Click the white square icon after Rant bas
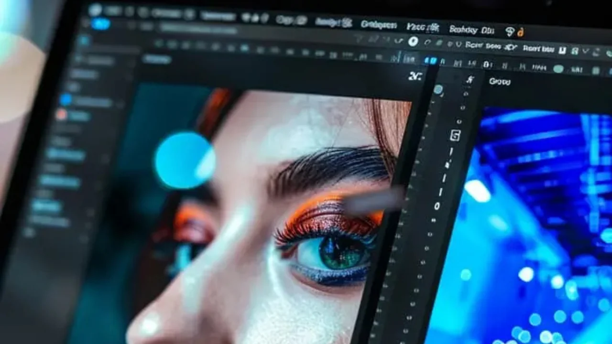Viewport: 612px width, 344px height. coord(562,50)
